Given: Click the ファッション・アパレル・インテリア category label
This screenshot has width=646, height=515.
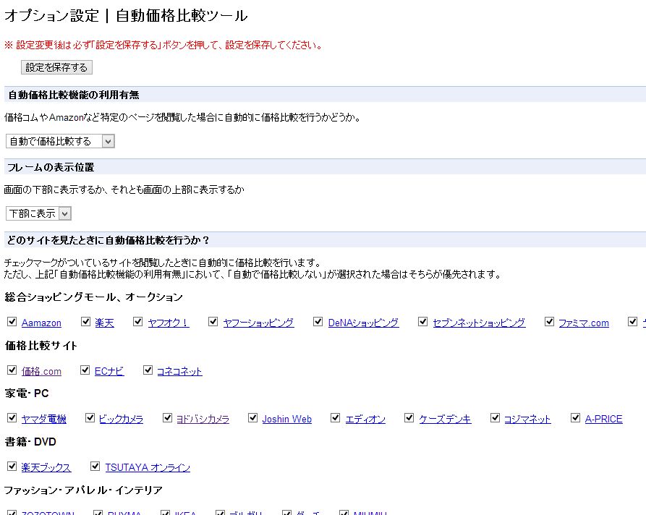Looking at the screenshot, I should pos(83,490).
